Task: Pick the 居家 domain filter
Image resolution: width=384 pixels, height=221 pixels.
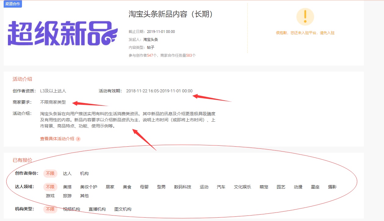Action: [x=110, y=187]
